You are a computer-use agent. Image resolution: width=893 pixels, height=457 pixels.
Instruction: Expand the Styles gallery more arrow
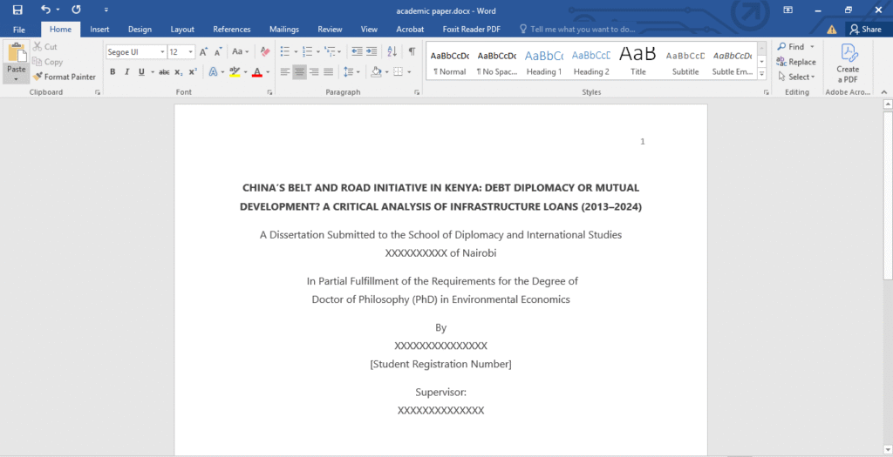761,74
